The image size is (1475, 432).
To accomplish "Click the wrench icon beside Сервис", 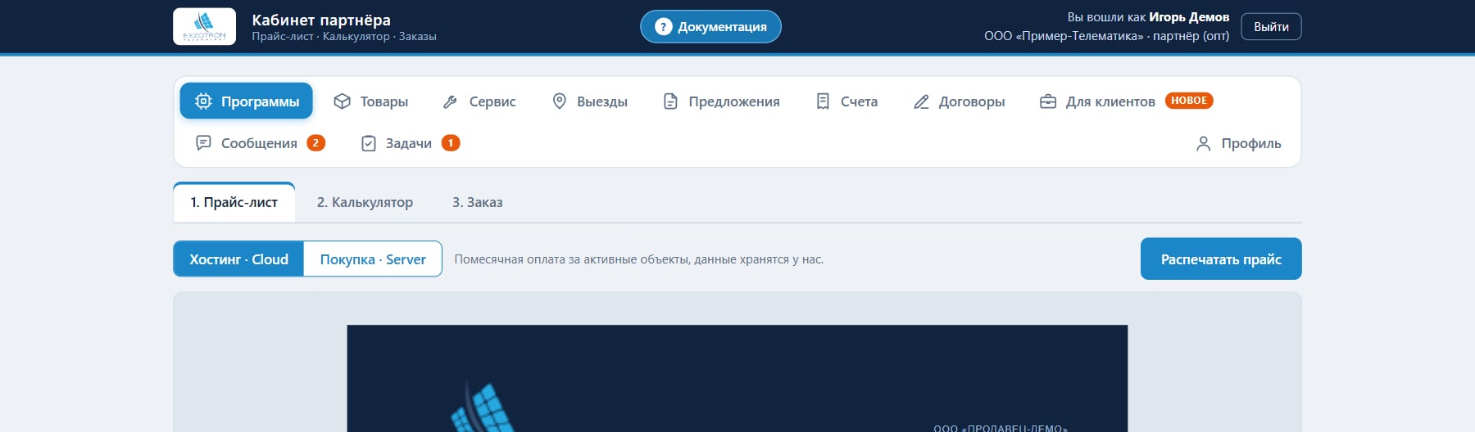I will 450,101.
